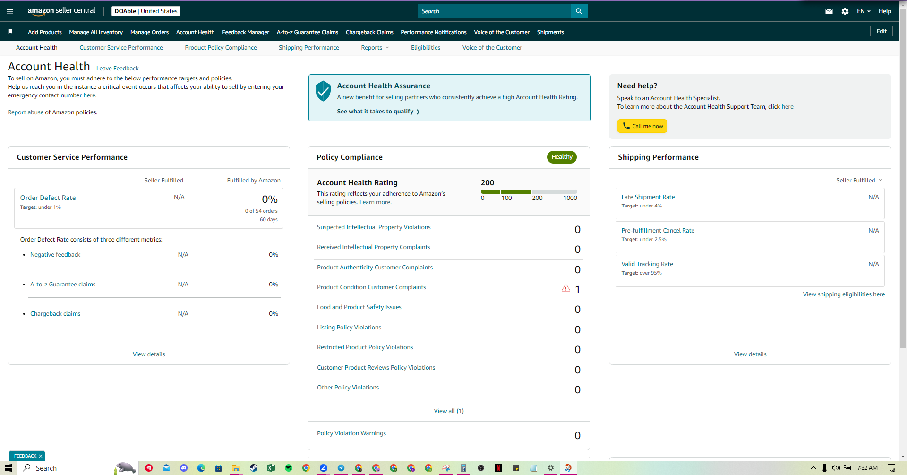Image resolution: width=907 pixels, height=475 pixels.
Task: Open the Seller Fulfilled dropdown in Shipping Performance
Action: pyautogui.click(x=859, y=181)
